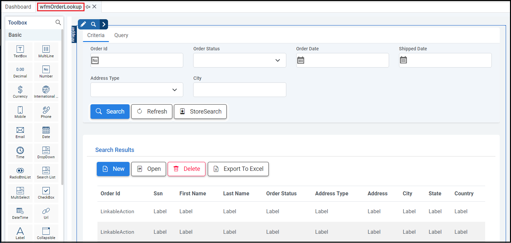Select the Time control icon
This screenshot has width=511, height=243.
(20, 152)
